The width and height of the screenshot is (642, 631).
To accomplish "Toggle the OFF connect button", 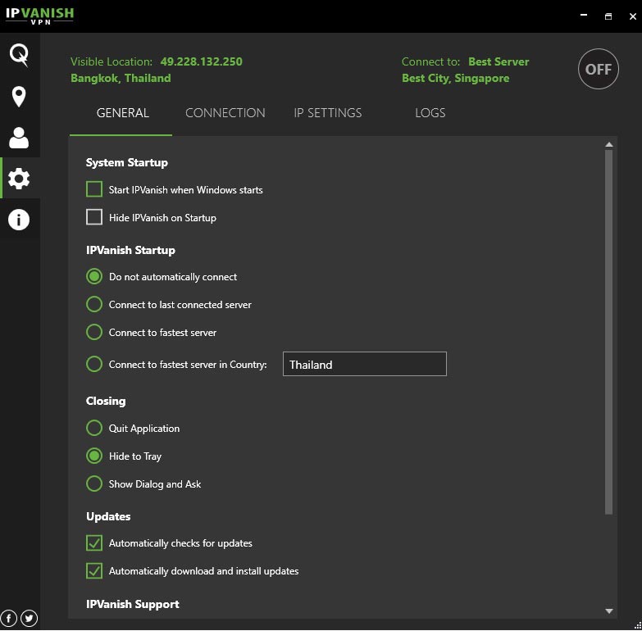I will (x=599, y=69).
